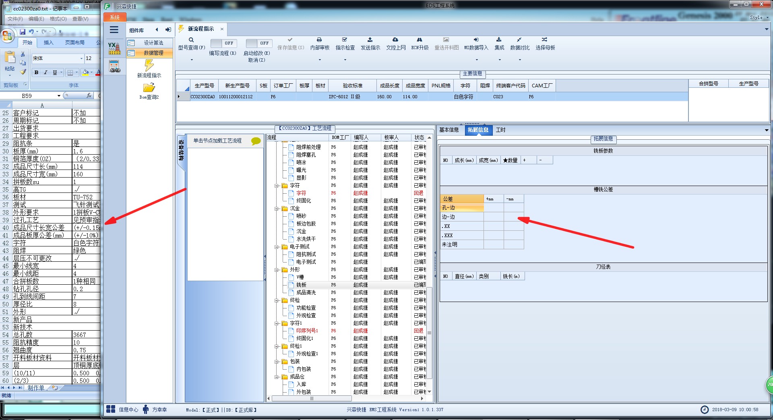The image size is (773, 420).
Task: Open the 制作单 sheet tab in Excel
Action: tap(36, 388)
